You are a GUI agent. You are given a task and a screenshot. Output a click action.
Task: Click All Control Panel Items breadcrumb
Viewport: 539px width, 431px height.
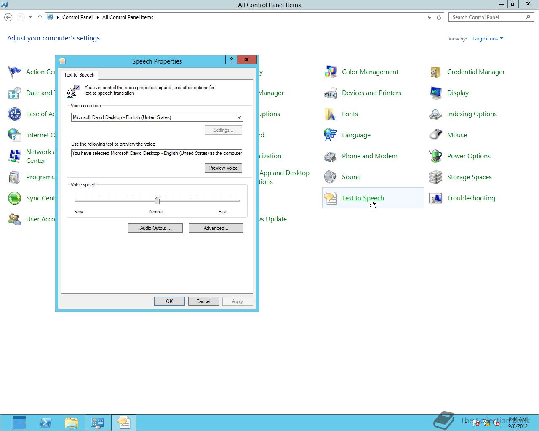128,17
